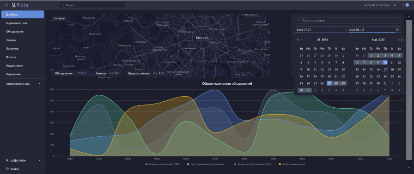The image size is (414, 174).
Task: Go to previous month with single-left arrow
Action: (302, 40)
